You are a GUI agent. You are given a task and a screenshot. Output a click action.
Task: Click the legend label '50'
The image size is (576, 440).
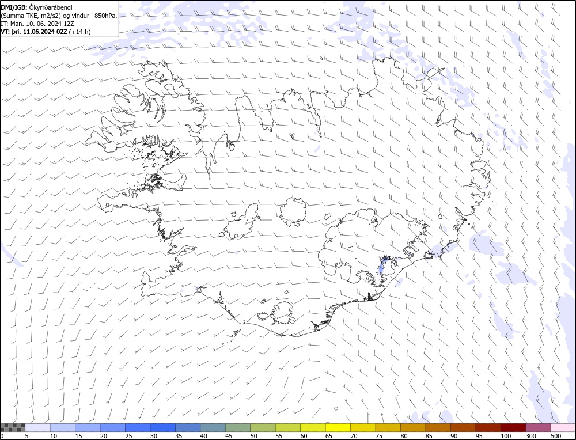[x=253, y=436]
